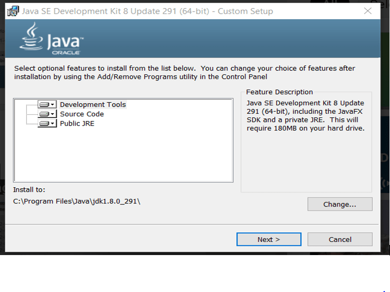Select the Public JRE tree item label

click(77, 123)
